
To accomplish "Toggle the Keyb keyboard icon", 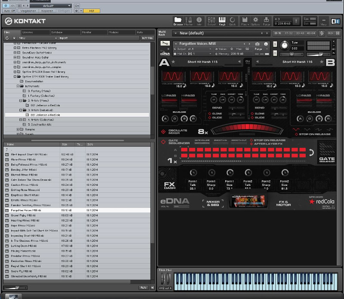I will coord(222,21).
